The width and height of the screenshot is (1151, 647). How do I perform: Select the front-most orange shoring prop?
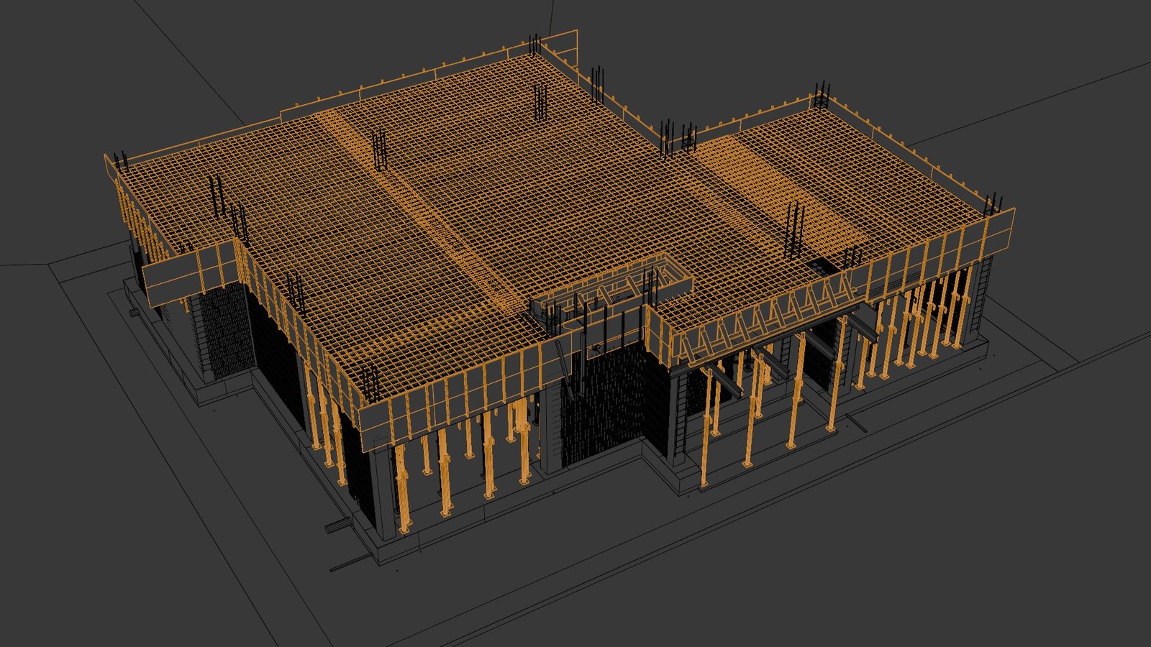coord(404,496)
